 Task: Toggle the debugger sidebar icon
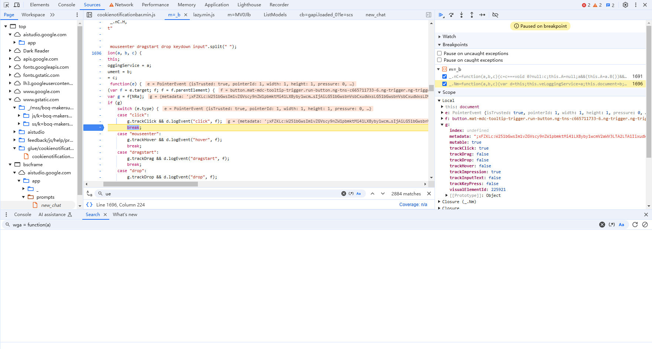click(429, 15)
